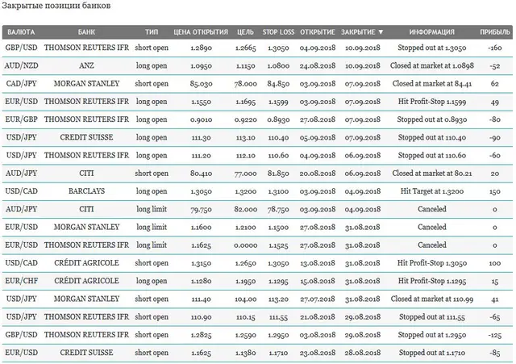This screenshot has width=516, height=364.
Task: Click 'Stopped out at 110.40' cell
Action: pyautogui.click(x=432, y=137)
